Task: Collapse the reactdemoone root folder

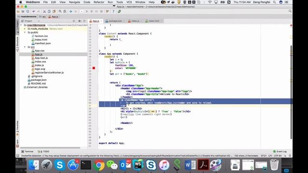Action: [21, 25]
